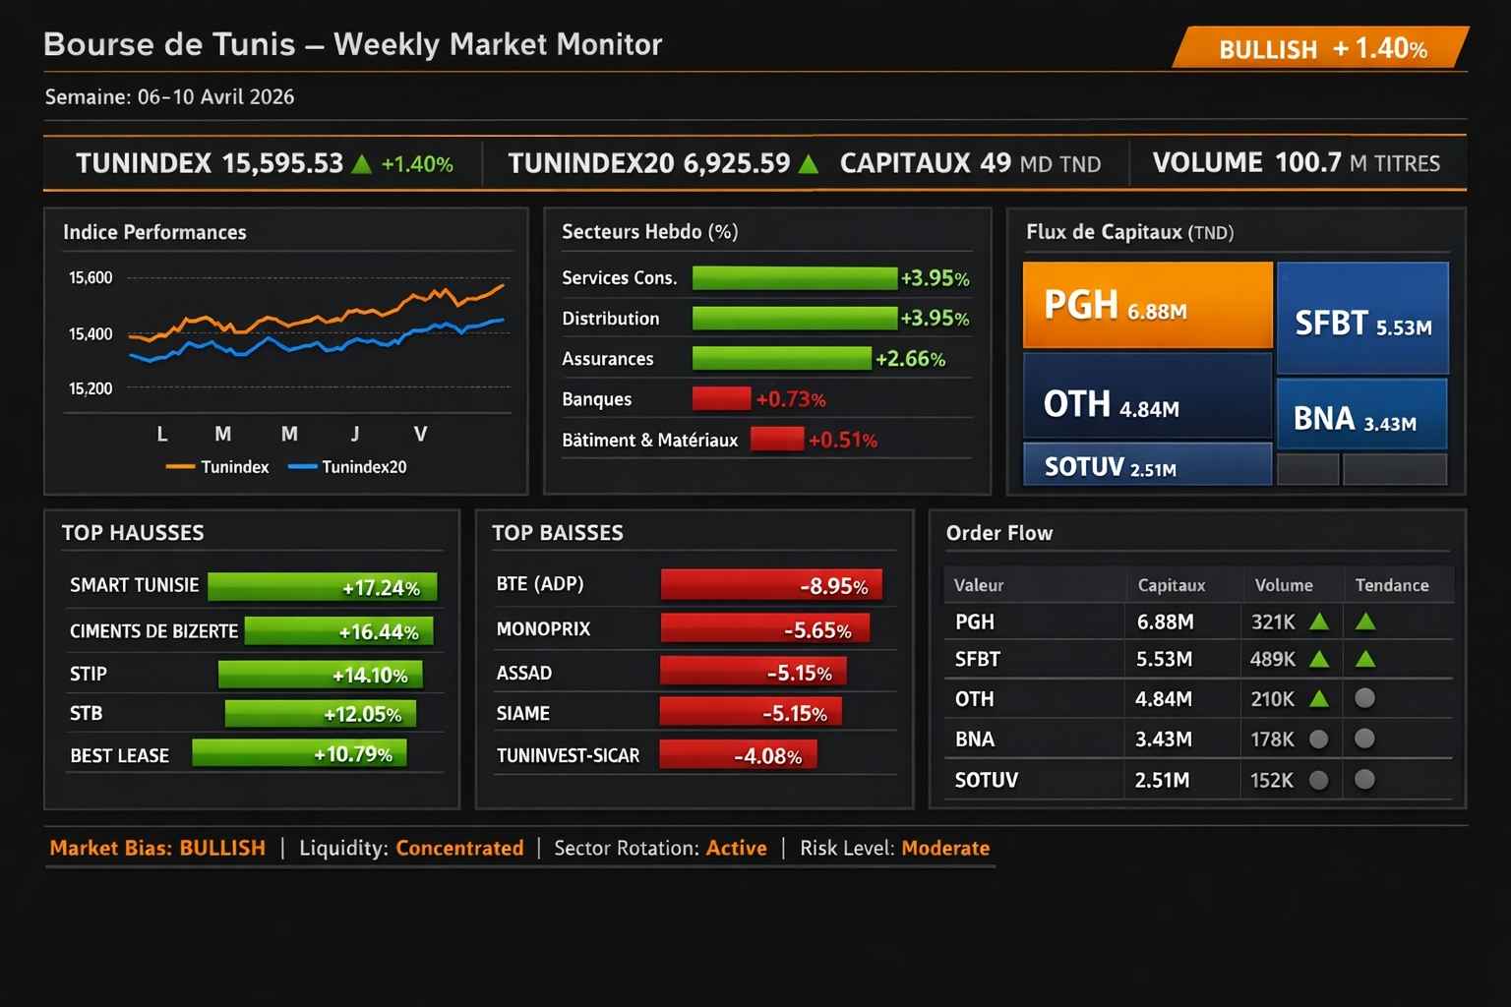
Task: Click "Market Bias: BULLISH" in the footer
Action: [157, 848]
